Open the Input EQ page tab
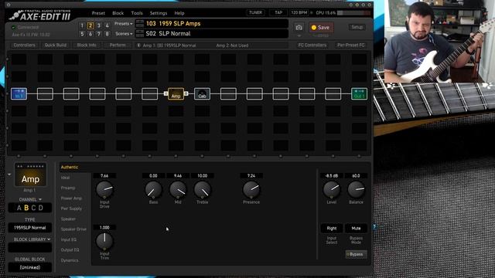Viewport: 495px width, 278px height. pyautogui.click(x=69, y=240)
